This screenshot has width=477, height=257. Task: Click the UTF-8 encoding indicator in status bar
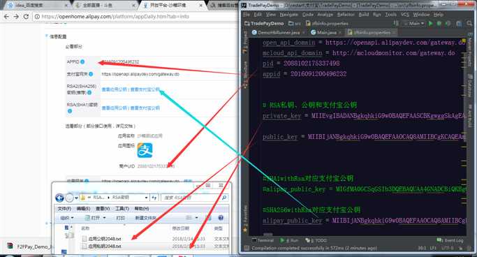click(447, 248)
